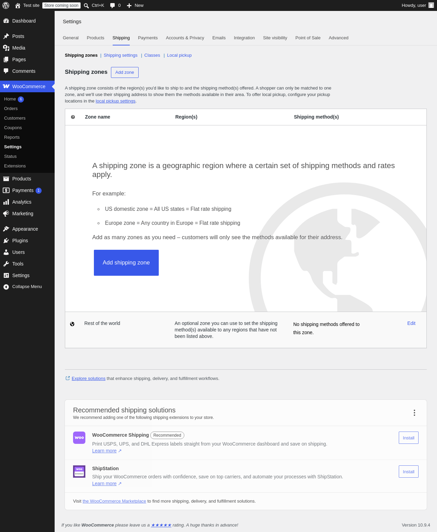Click the Collapse Menu arrow icon
Viewport: 437px width, 532px height.
[6, 287]
